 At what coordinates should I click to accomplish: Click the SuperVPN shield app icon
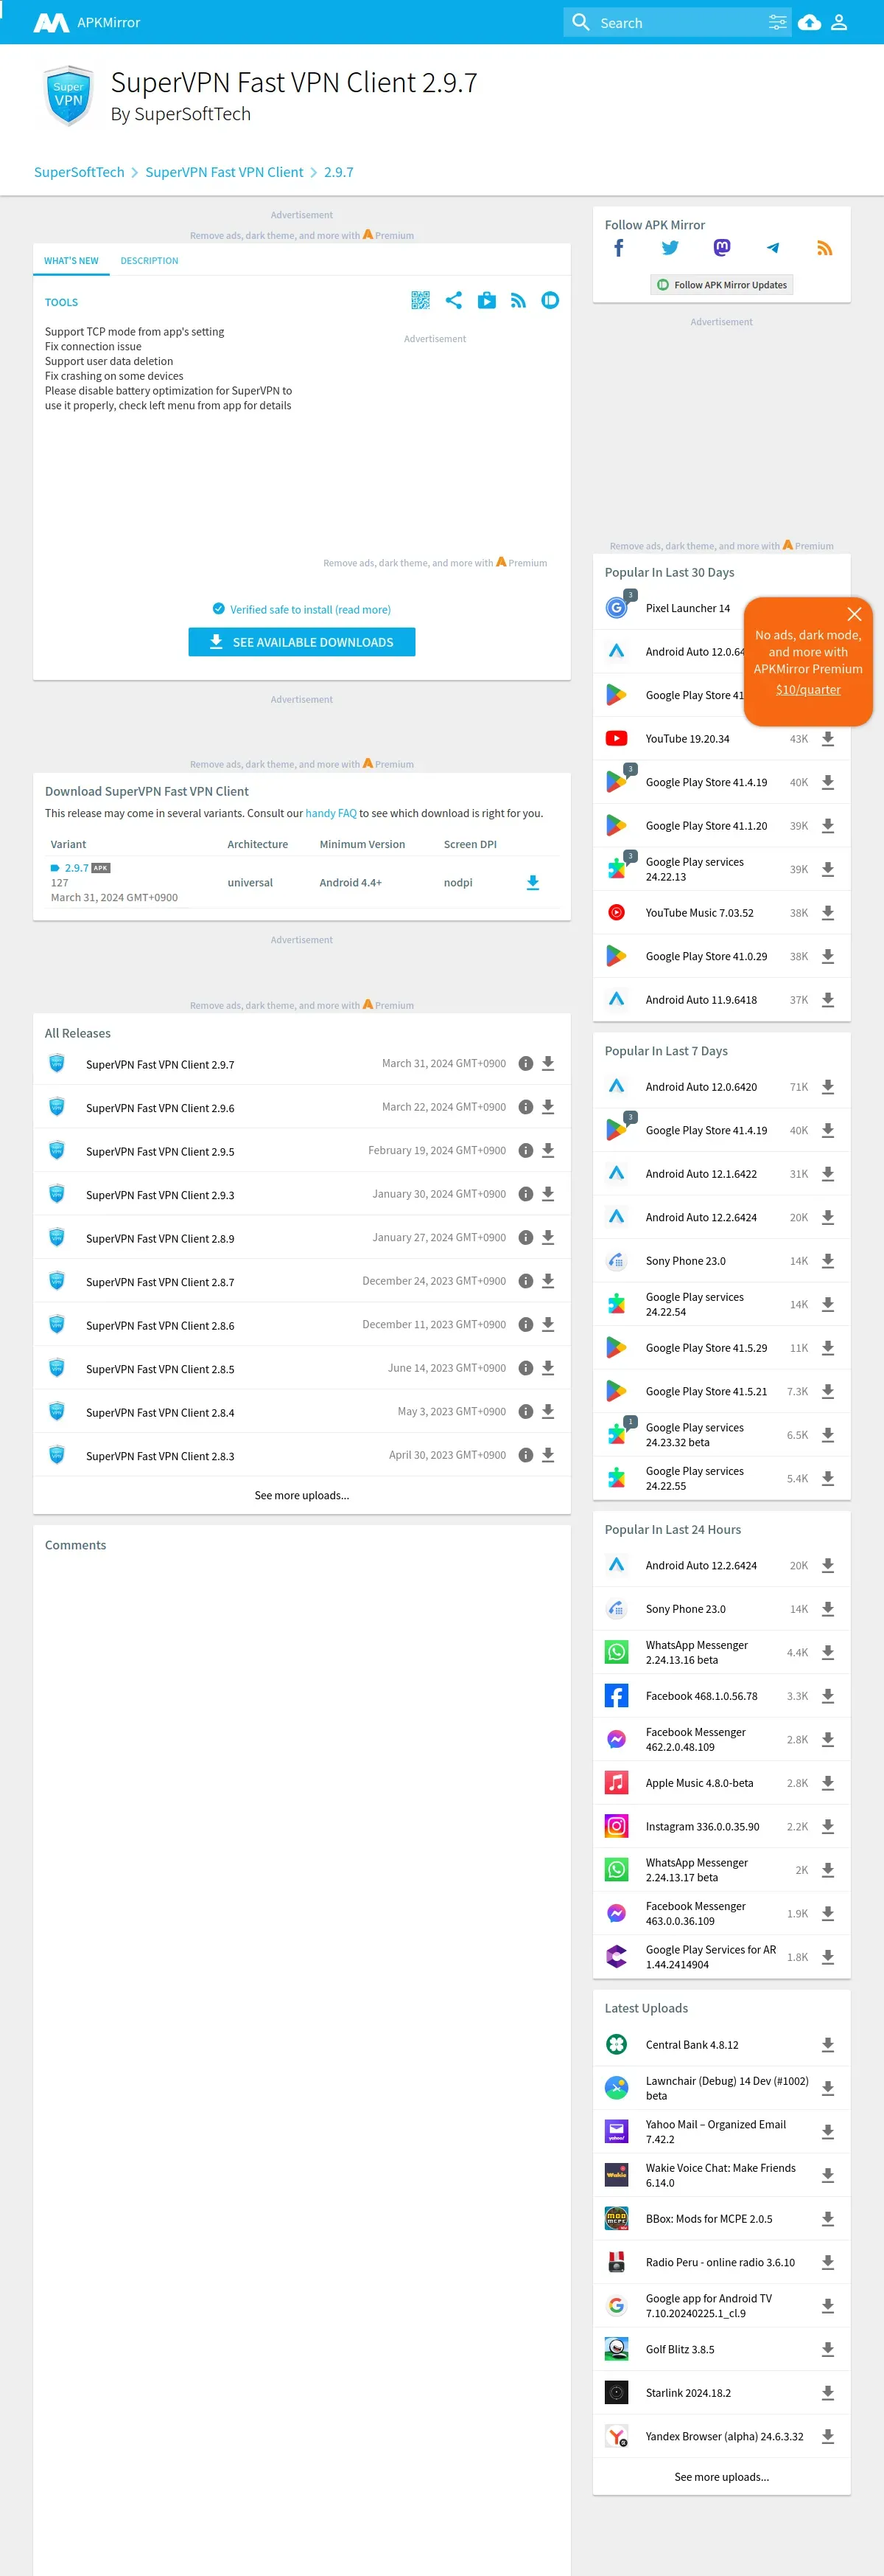coord(69,96)
